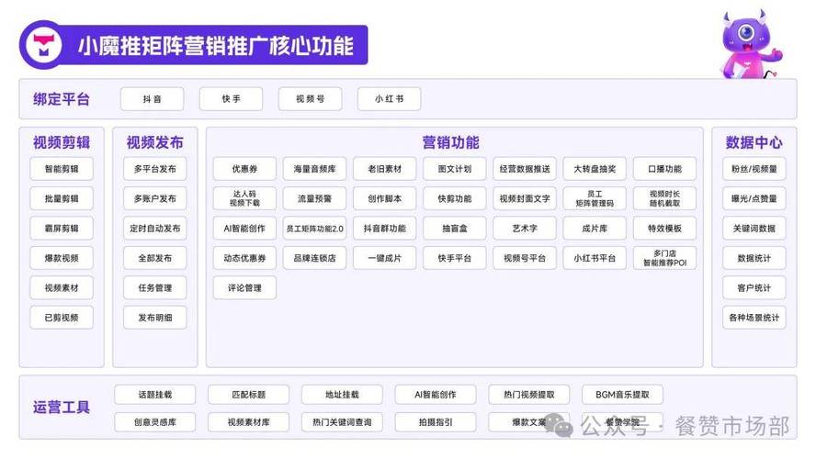Image resolution: width=816 pixels, height=459 pixels.
Task: Click BGM音乐提取 tool
Action: tap(622, 395)
